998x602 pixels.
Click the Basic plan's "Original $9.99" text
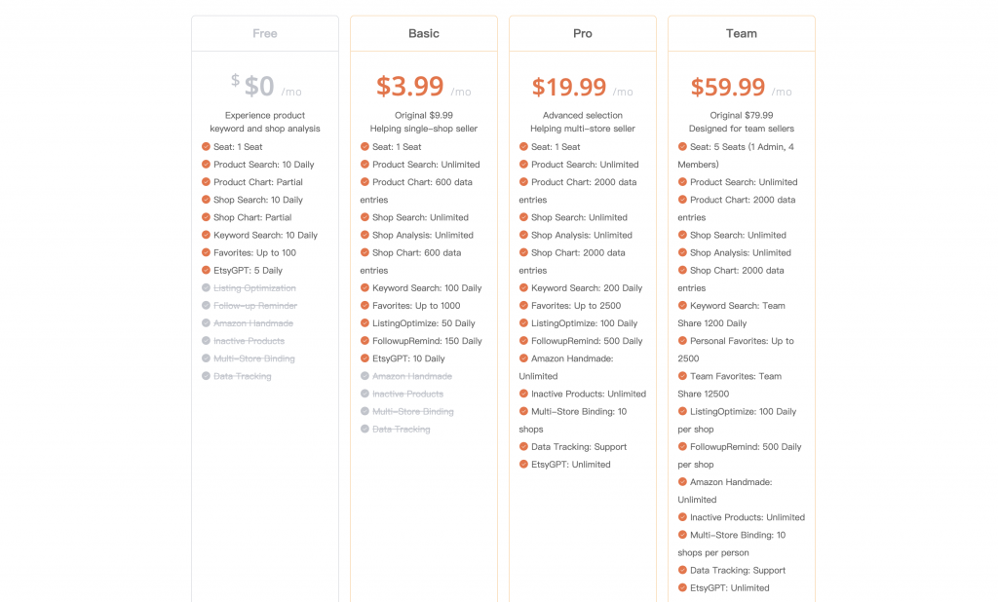tap(424, 115)
